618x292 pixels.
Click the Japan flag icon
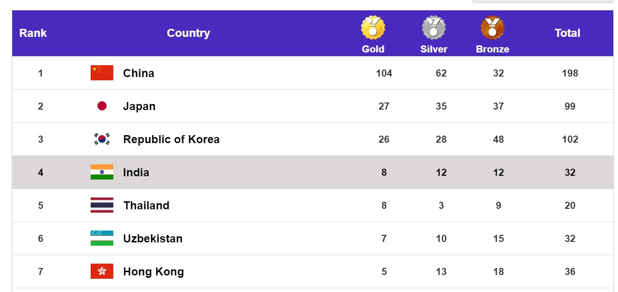(102, 106)
